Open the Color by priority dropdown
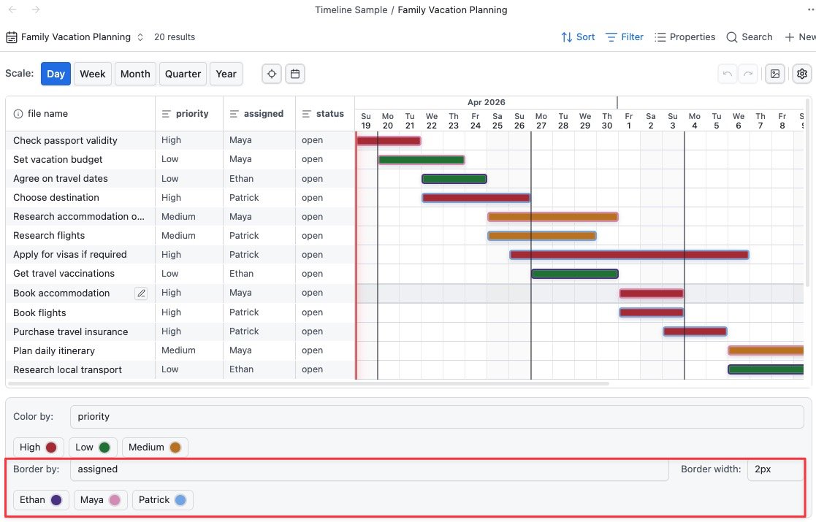 click(437, 417)
